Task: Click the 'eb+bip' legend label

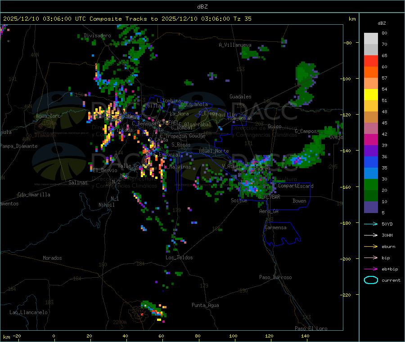Action: point(390,269)
